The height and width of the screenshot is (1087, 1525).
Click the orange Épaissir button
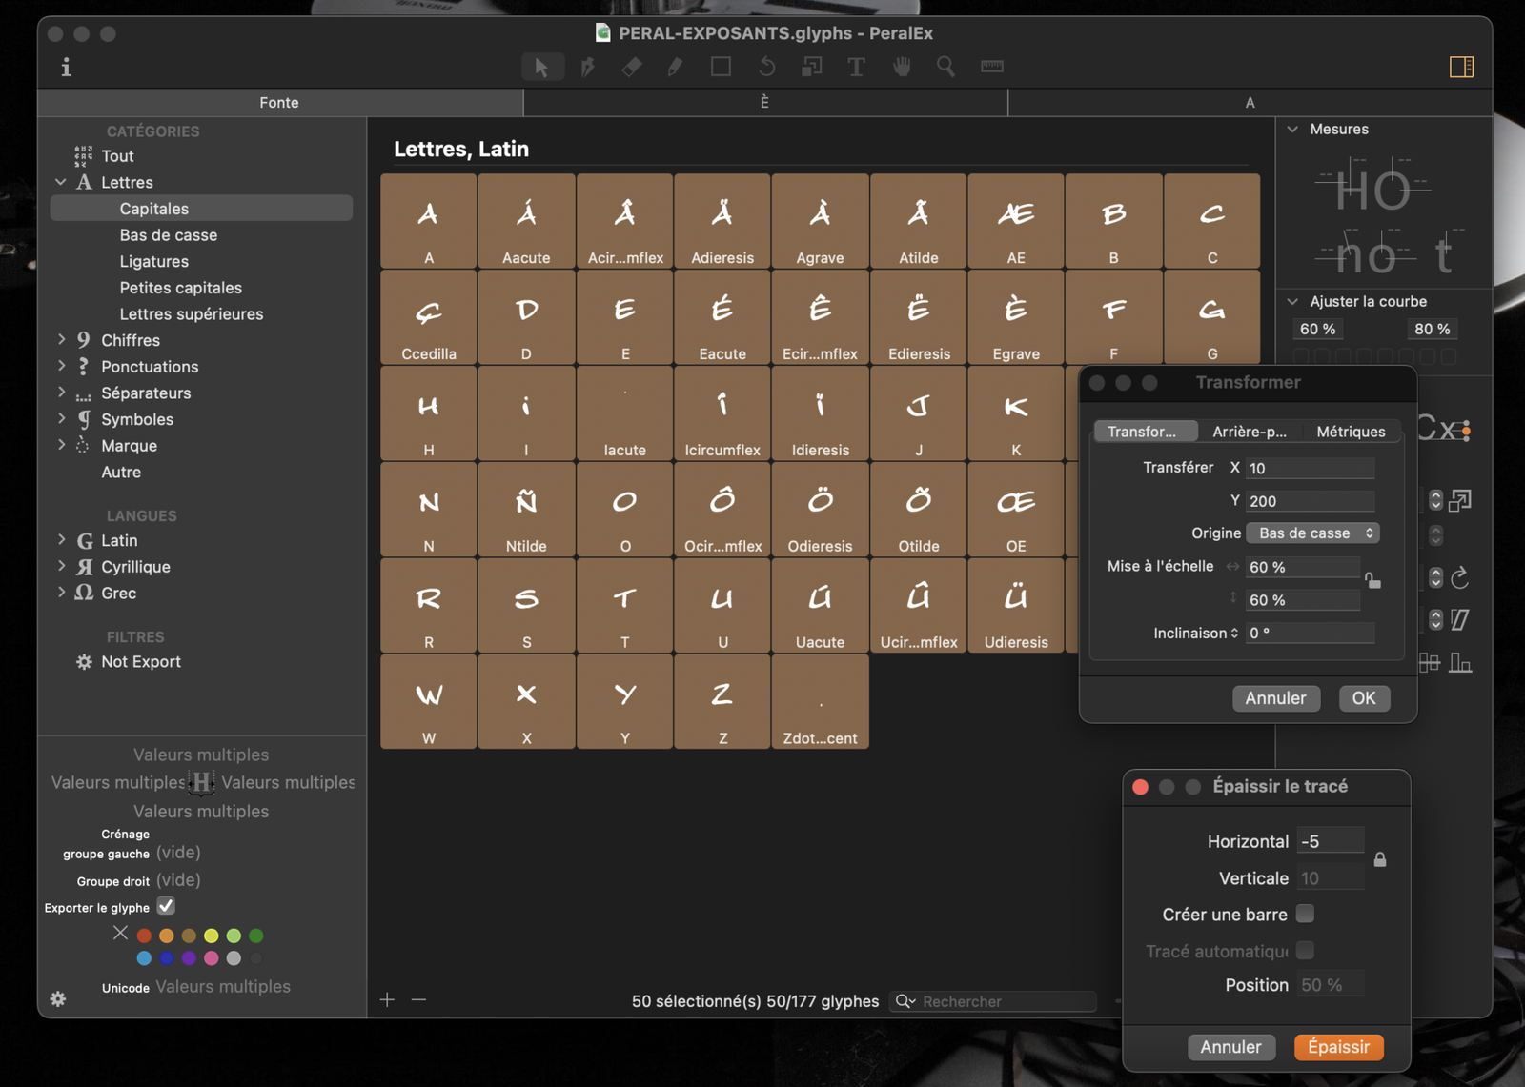[x=1338, y=1047]
